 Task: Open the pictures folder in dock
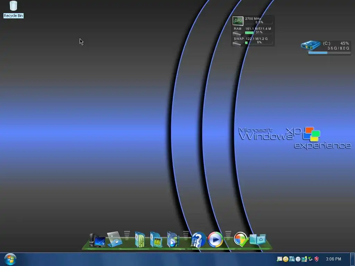156,240
